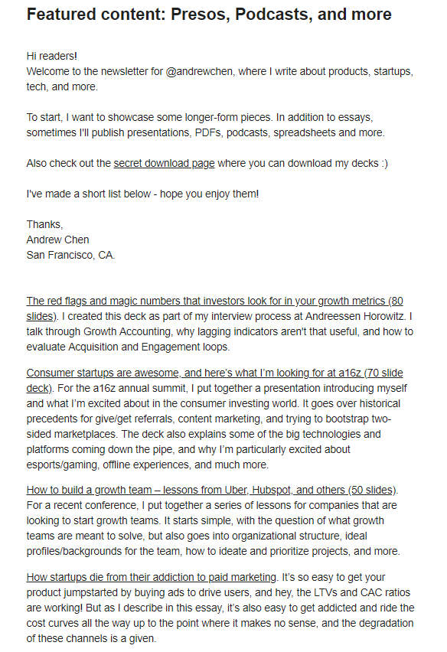The width and height of the screenshot is (447, 652).
Task: Select the "San Francisco, CA." line
Action: 70,256
